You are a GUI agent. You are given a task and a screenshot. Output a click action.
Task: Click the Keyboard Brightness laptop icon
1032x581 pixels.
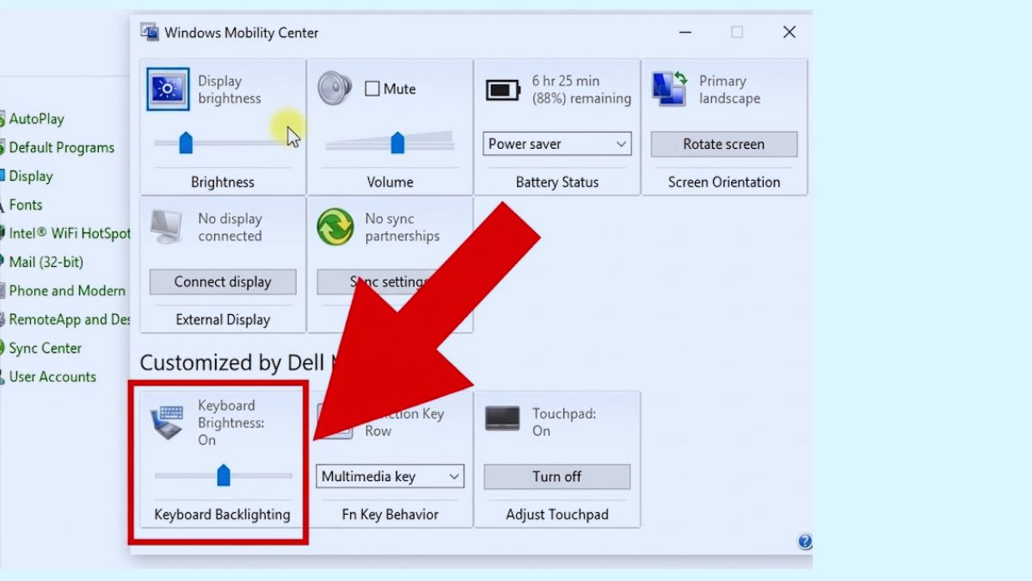[167, 421]
